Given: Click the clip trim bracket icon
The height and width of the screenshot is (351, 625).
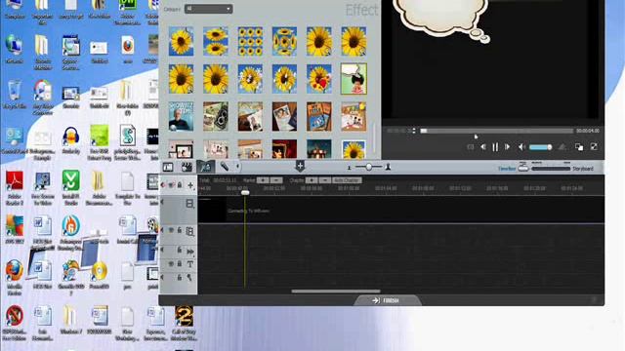Looking at the screenshot, I should 471,147.
